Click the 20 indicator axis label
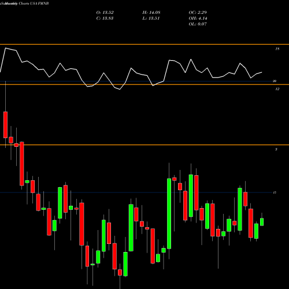This screenshot has height=289, width=289. pos(275,81)
